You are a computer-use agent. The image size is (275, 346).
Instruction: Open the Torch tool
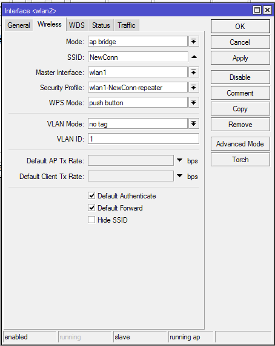(240, 160)
